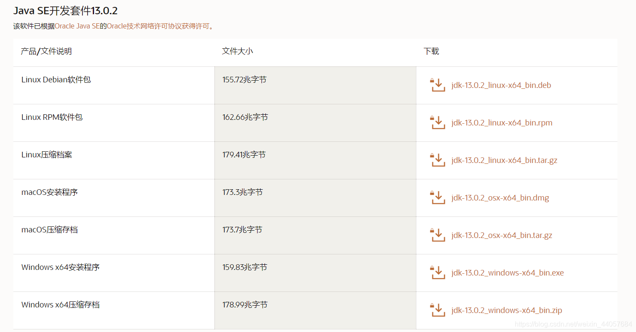This screenshot has height=332, width=636.
Task: Click download icon for Windows x64 zip
Action: [x=438, y=310]
